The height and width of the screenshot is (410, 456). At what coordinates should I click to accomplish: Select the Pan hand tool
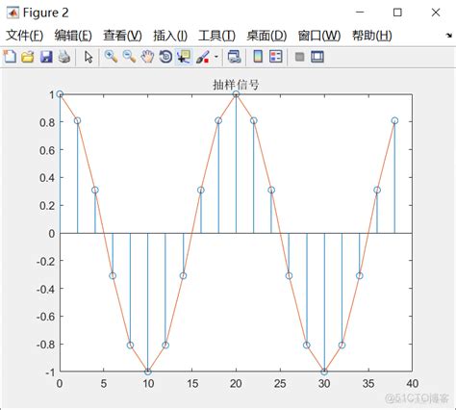coord(147,57)
